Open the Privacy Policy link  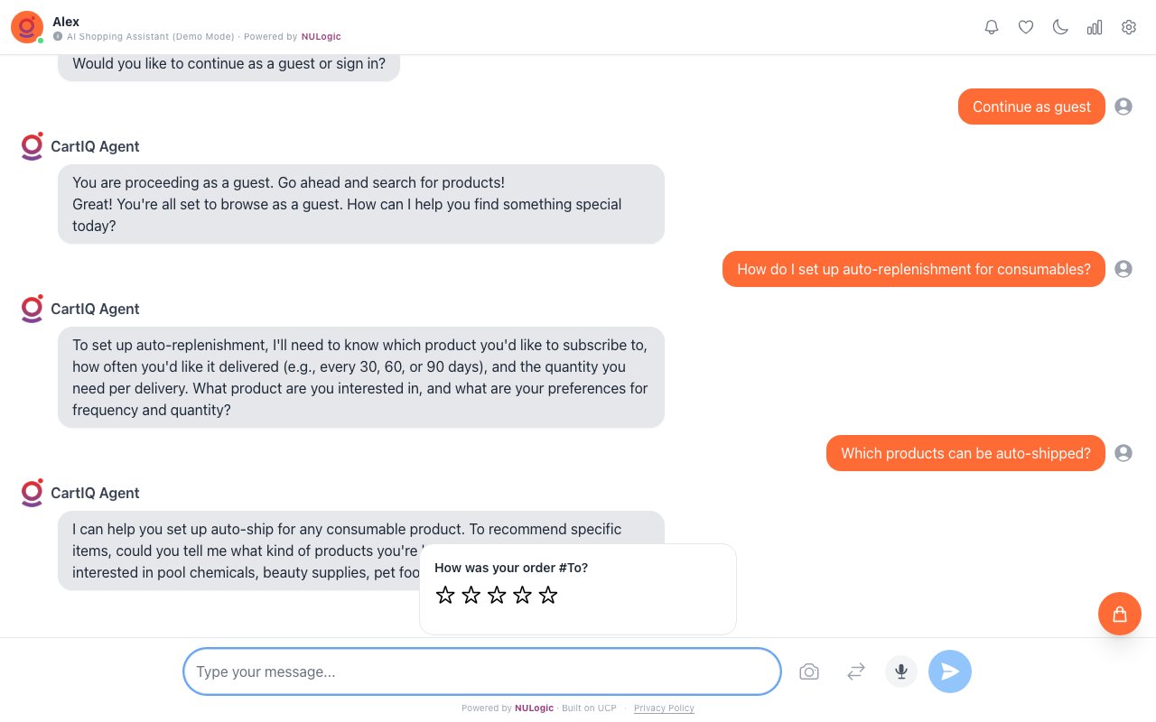[664, 708]
